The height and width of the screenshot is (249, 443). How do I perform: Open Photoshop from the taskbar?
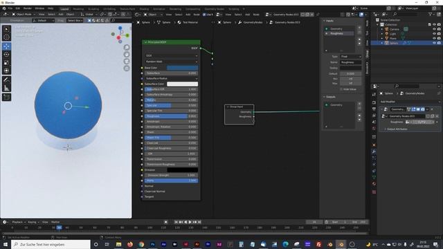pyautogui.click(x=152, y=244)
